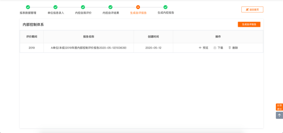
Task: Click the active 生成自评报告 step circle icon
Action: (138, 7)
